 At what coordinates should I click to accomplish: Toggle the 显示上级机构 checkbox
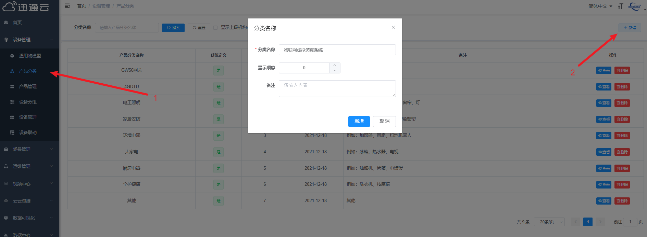coord(215,28)
